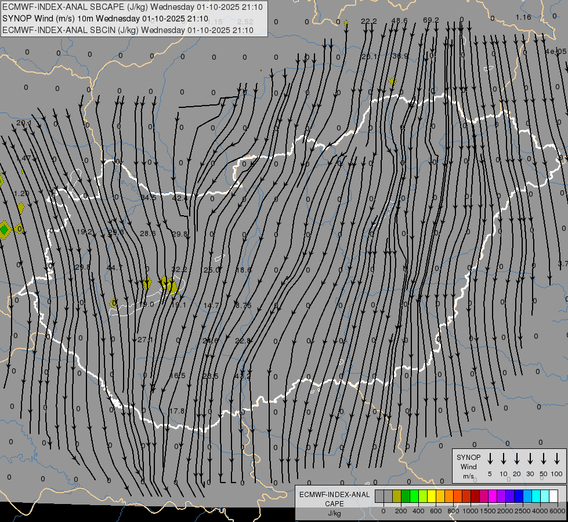This screenshot has width=568, height=522.
Task: Pick the bright magenta swatch in CAPE legend
Action: pos(493,496)
